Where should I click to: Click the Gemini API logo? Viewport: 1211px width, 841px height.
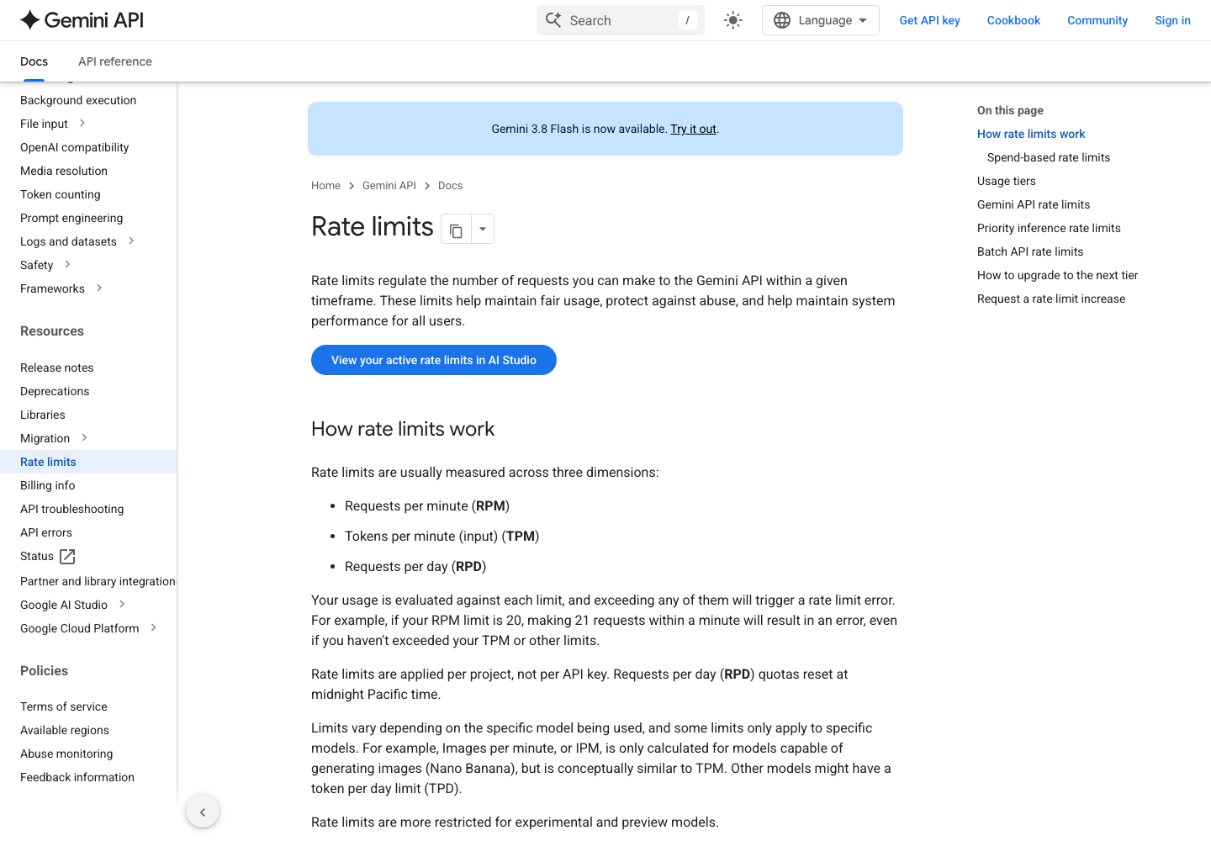(x=82, y=20)
